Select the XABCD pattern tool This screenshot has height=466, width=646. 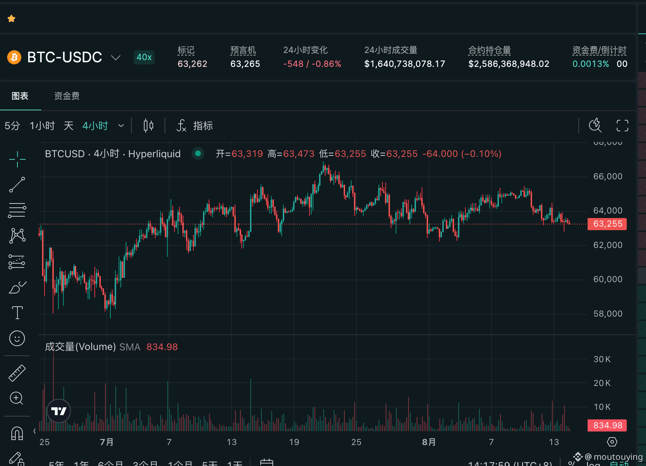17,236
